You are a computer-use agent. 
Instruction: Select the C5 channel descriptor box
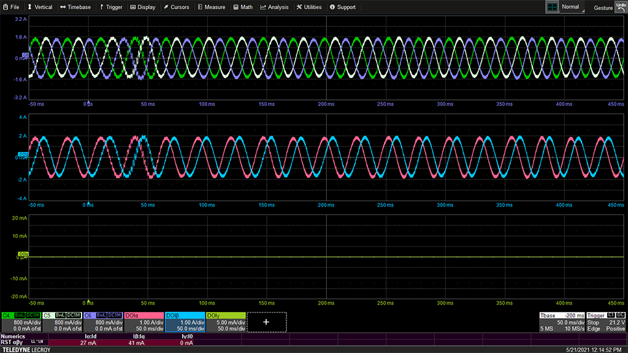pos(61,322)
